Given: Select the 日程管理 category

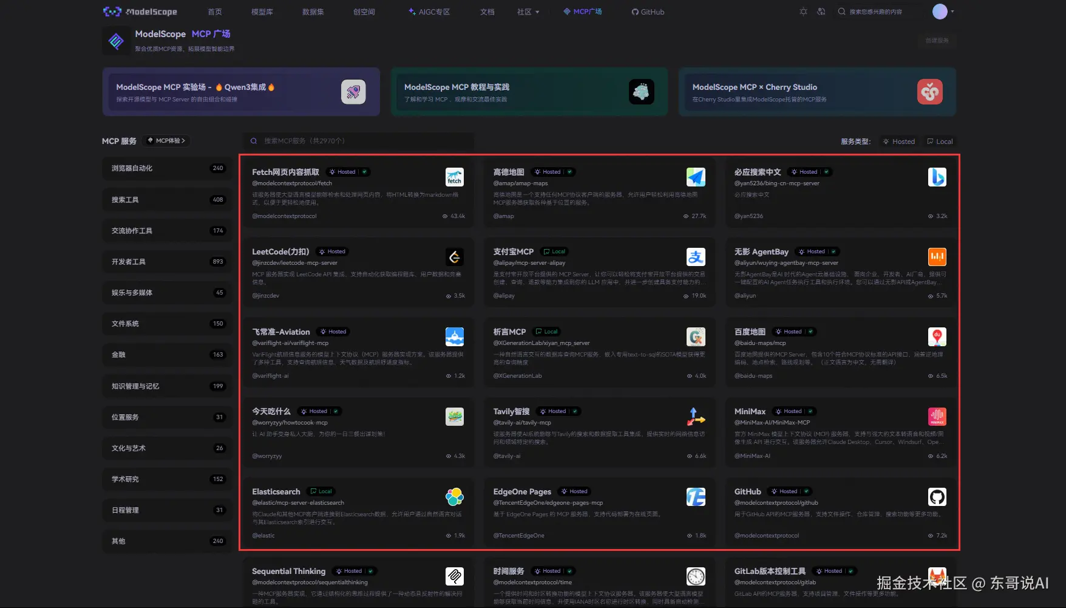Looking at the screenshot, I should (168, 510).
